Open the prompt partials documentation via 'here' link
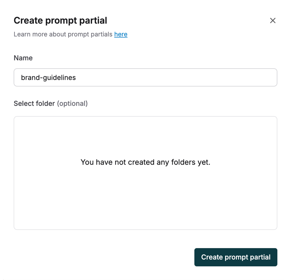 pos(121,34)
